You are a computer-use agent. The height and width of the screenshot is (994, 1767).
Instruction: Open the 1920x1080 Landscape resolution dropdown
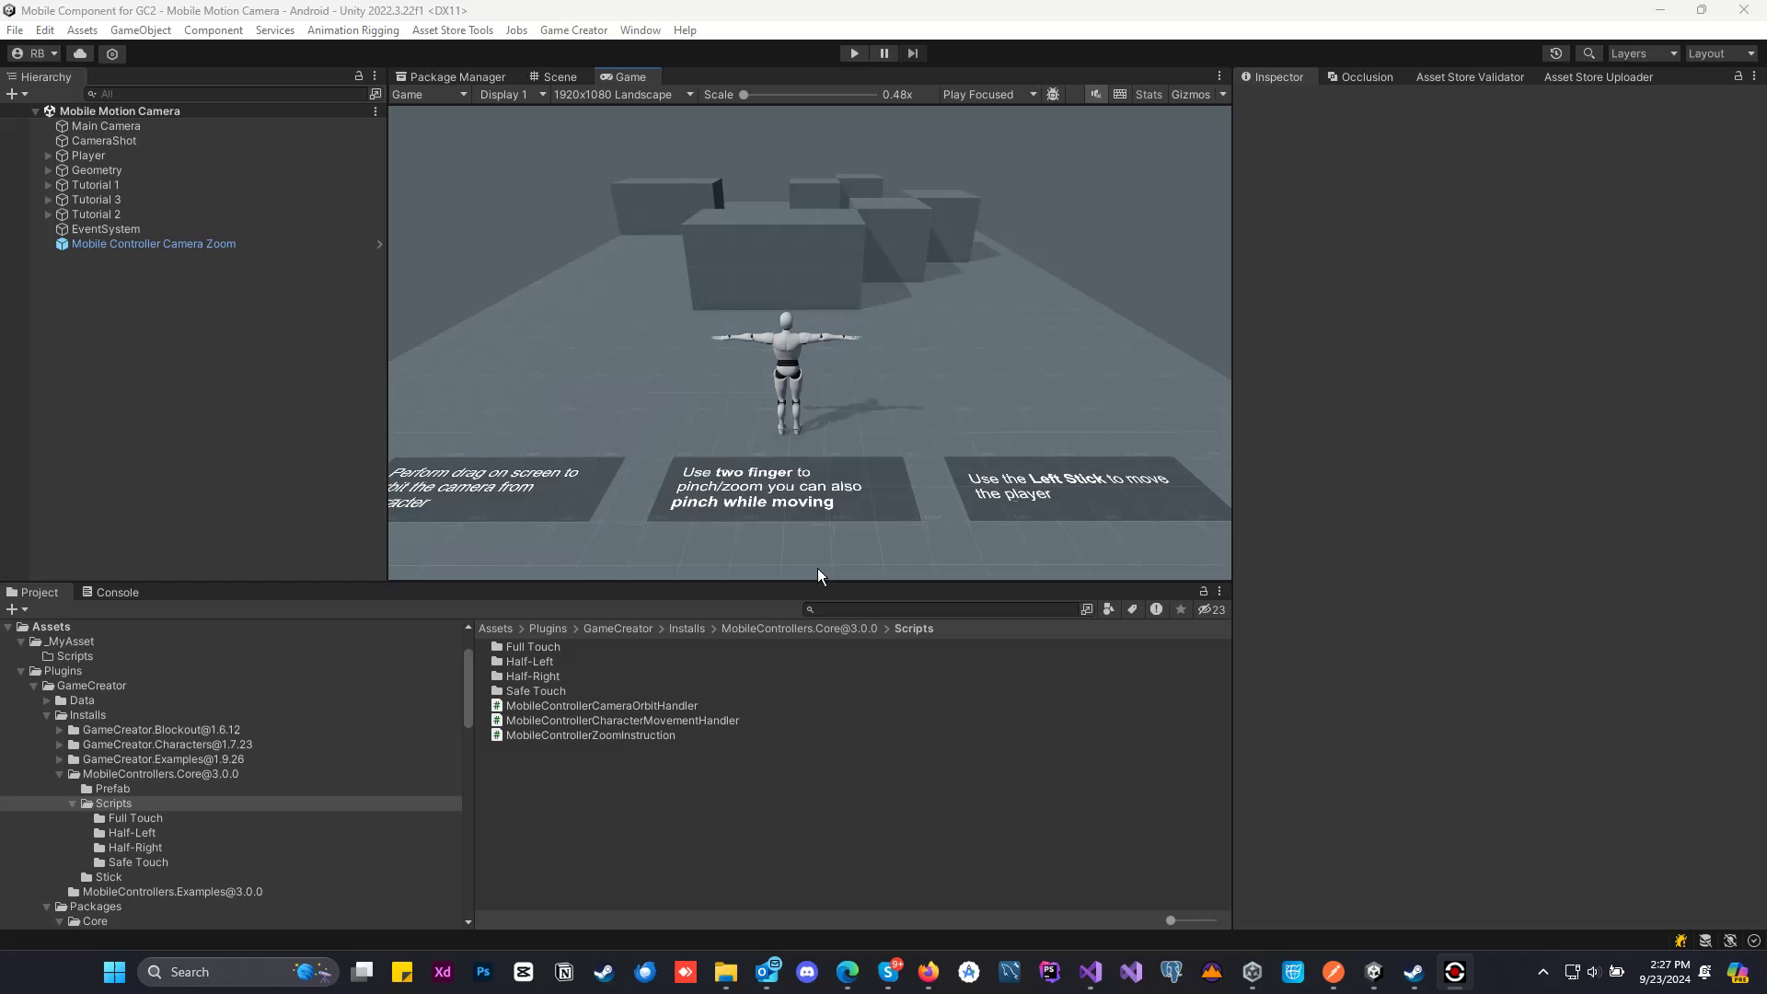pos(623,94)
